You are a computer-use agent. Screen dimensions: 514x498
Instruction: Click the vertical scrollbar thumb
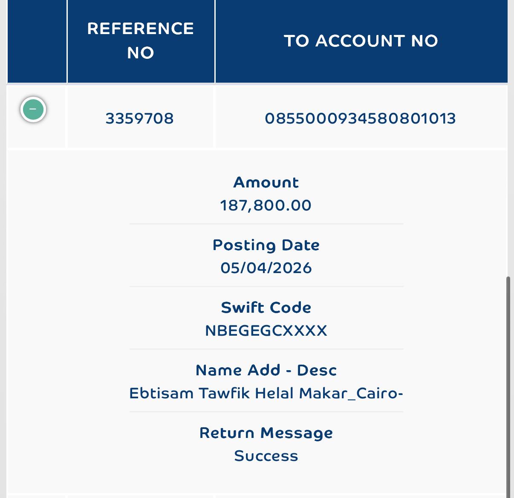[x=508, y=387]
